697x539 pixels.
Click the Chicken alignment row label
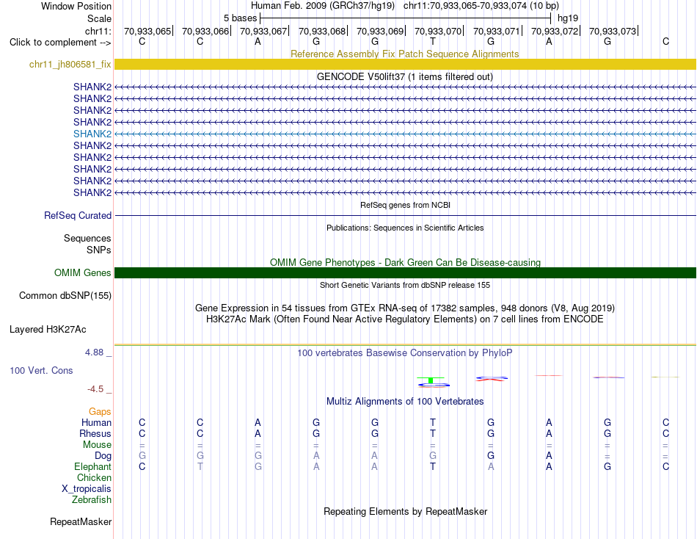[x=94, y=477]
